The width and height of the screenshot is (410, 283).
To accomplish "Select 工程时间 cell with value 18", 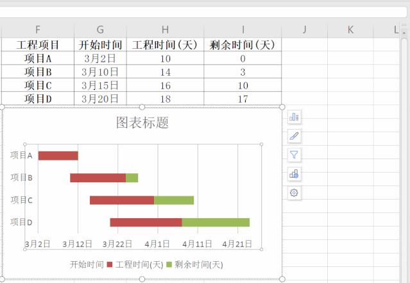I will pos(166,99).
